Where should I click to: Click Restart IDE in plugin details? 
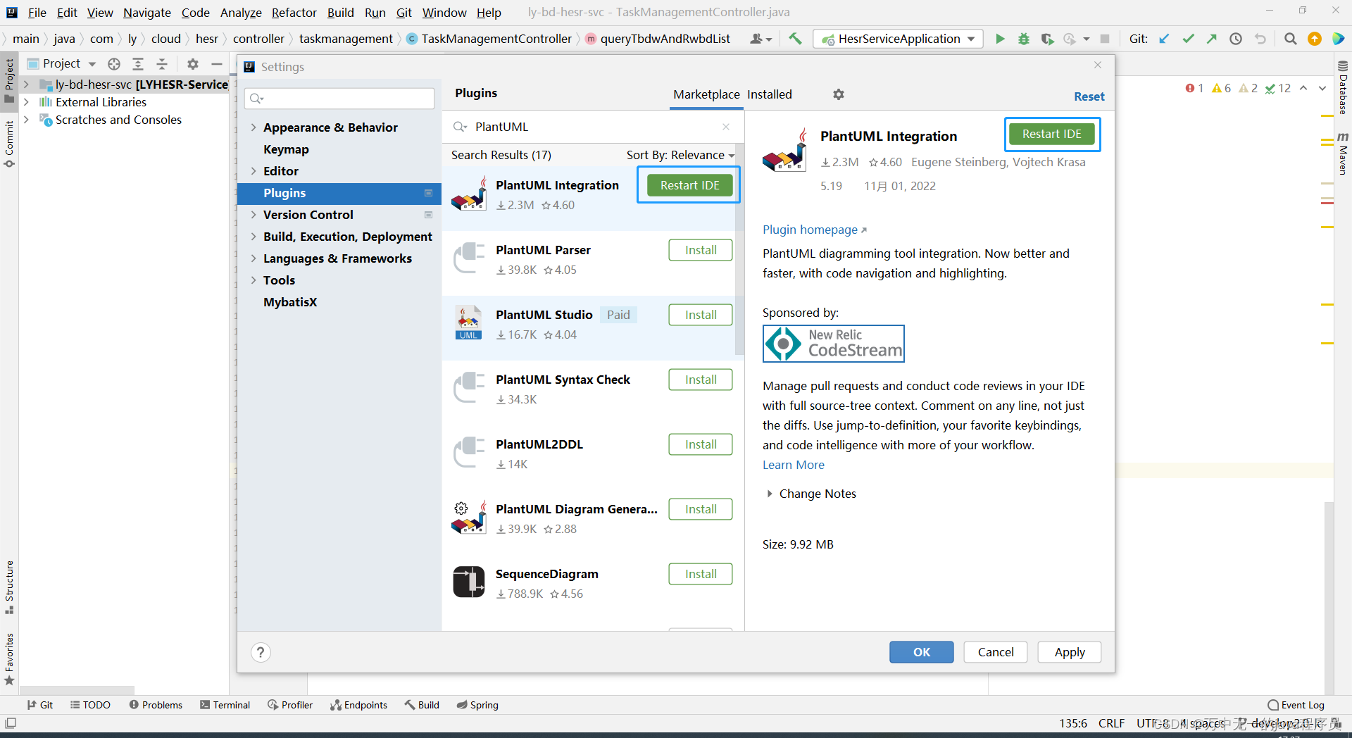(x=1051, y=134)
